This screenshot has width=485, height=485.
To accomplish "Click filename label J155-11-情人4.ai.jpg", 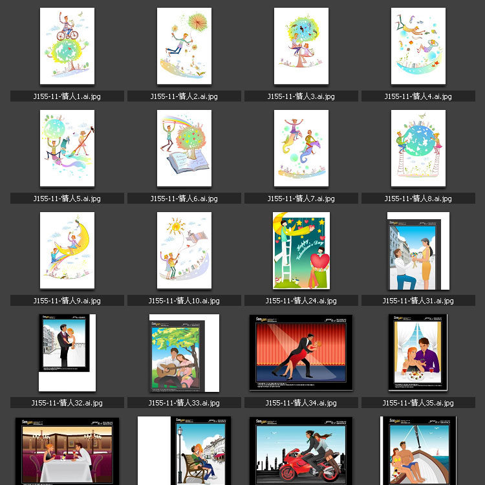I will [x=418, y=96].
